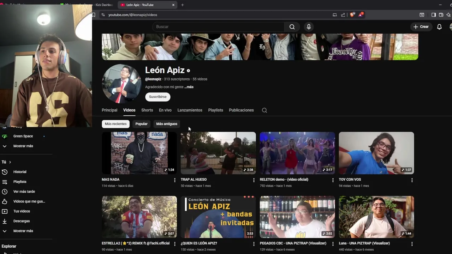
Task: Click the Suscribirse button
Action: (157, 97)
